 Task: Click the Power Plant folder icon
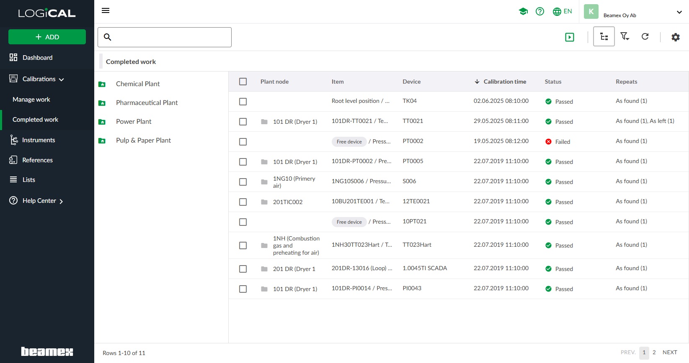pos(102,122)
